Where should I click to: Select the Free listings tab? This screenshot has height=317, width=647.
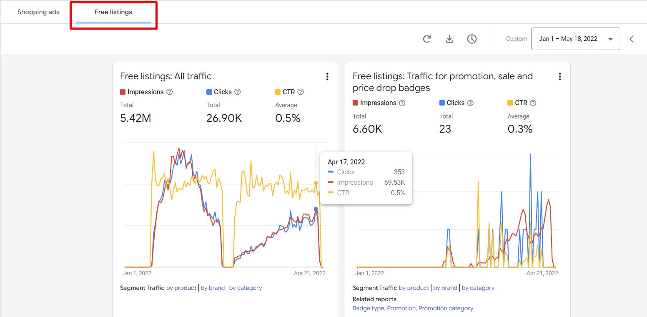(x=113, y=12)
